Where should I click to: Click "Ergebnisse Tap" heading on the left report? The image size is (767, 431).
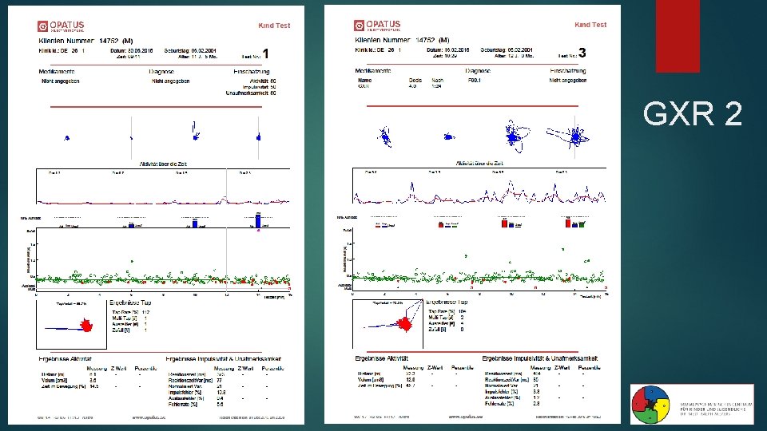coord(130,303)
